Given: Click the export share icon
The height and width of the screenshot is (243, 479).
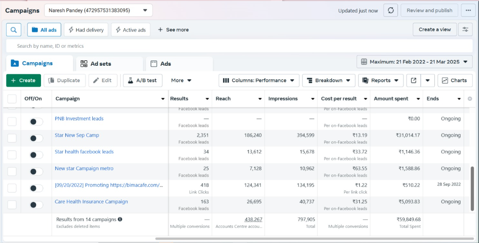Looking at the screenshot, I should click(413, 81).
